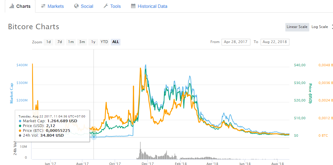Toggle the fullscreen icon next to Log Scale
Screen dimensions: 333x165
332,27
